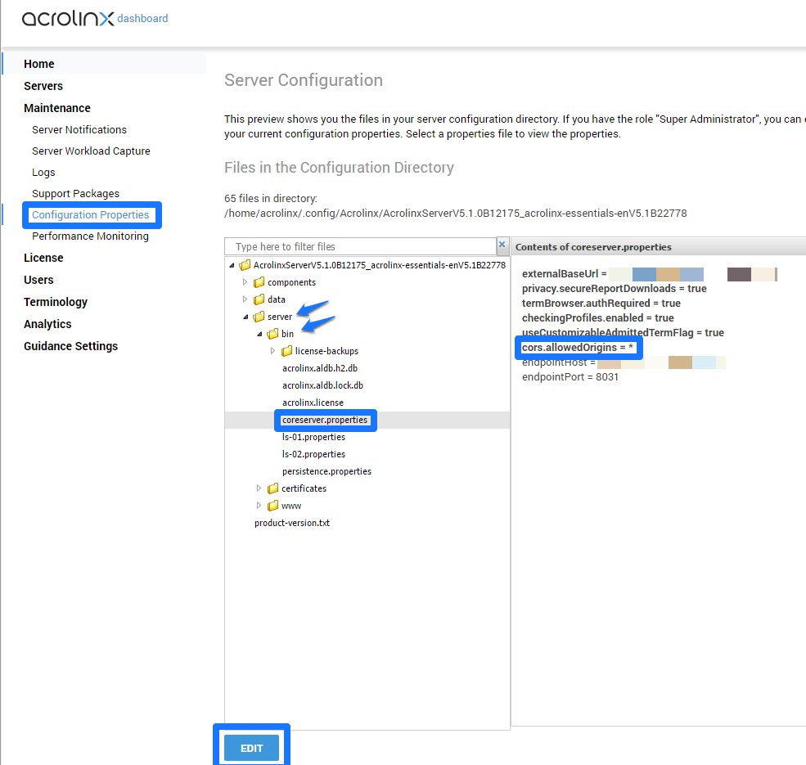This screenshot has height=765, width=806.
Task: Open the Home menu item
Action: 39,64
